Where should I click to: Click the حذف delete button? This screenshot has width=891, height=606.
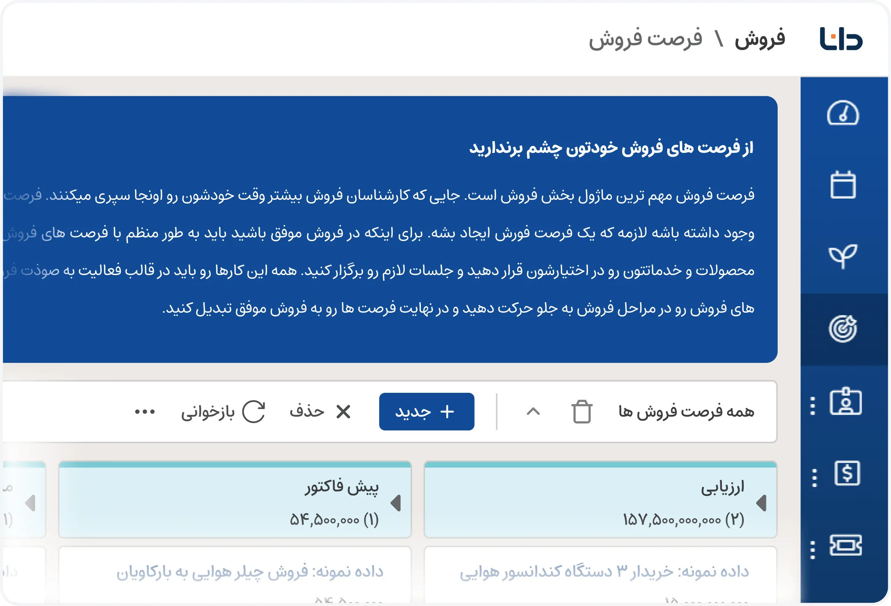pos(320,412)
